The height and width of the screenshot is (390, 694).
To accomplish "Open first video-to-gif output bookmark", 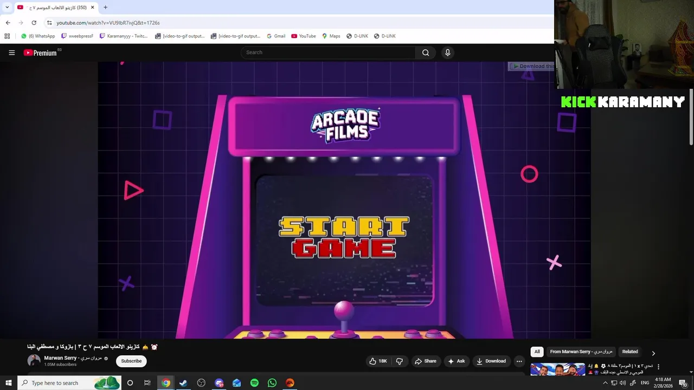I will pyautogui.click(x=179, y=36).
